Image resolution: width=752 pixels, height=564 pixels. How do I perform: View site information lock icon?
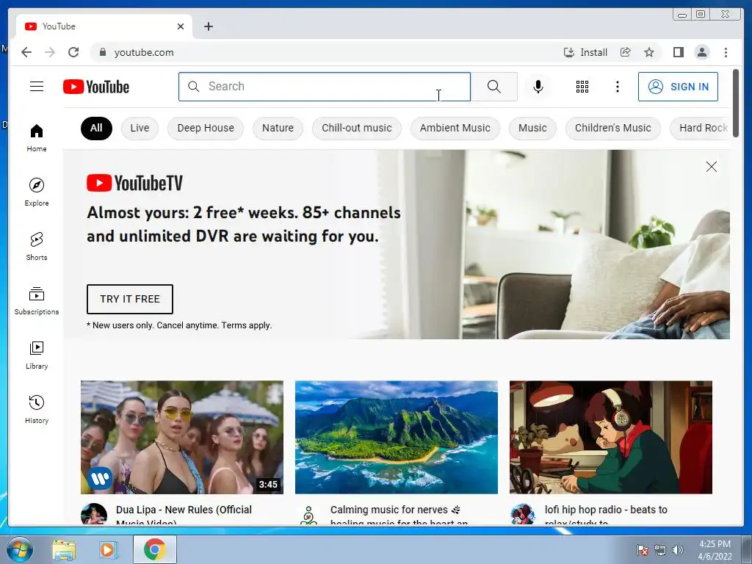tap(102, 52)
